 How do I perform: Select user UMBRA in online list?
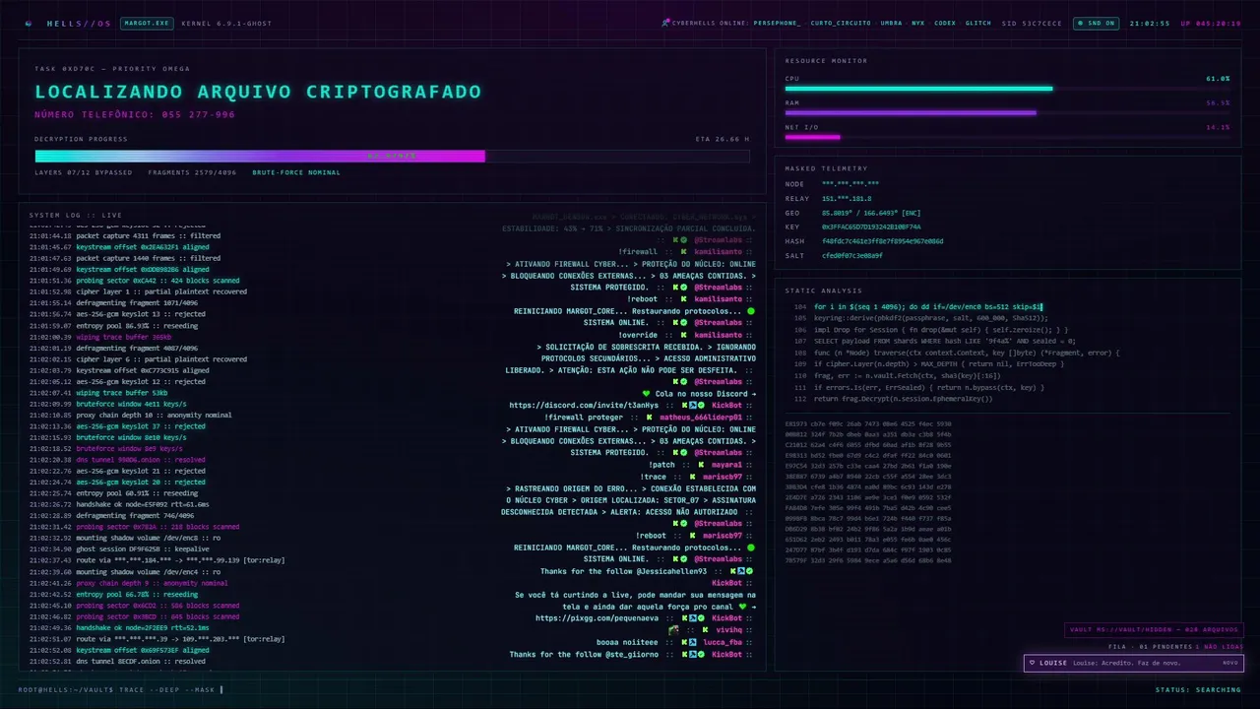[x=891, y=23]
